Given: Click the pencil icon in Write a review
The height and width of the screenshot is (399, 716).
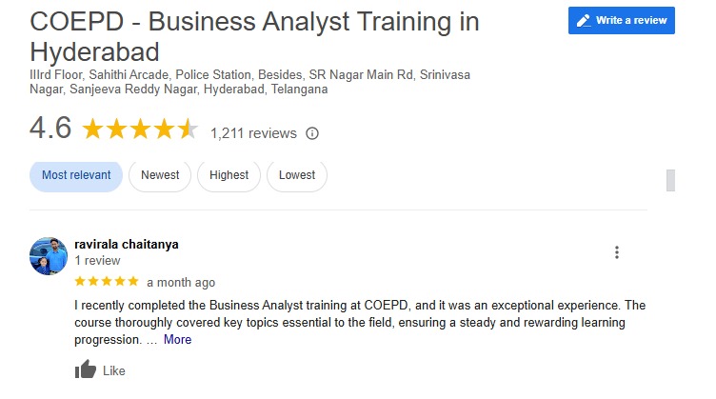Looking at the screenshot, I should [584, 20].
